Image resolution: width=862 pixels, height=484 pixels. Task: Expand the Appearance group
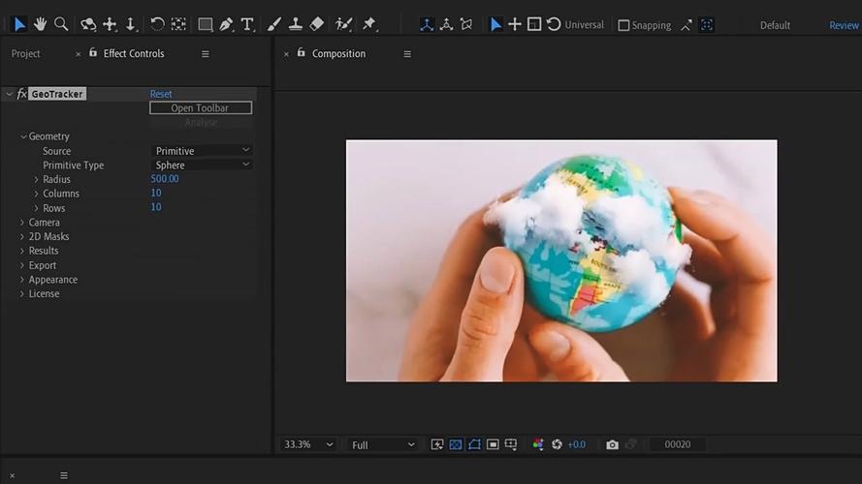22,280
